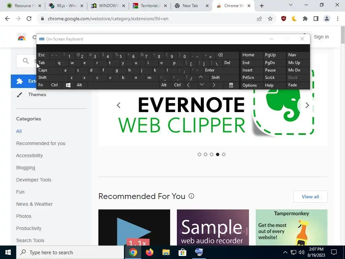This screenshot has height=259, width=345.
Task: Open the Themes section in sidebar
Action: (x=37, y=94)
